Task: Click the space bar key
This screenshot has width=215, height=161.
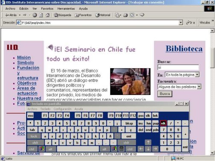Action: tap(78, 149)
